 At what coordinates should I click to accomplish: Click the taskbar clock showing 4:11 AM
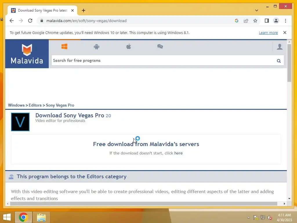(x=284, y=217)
